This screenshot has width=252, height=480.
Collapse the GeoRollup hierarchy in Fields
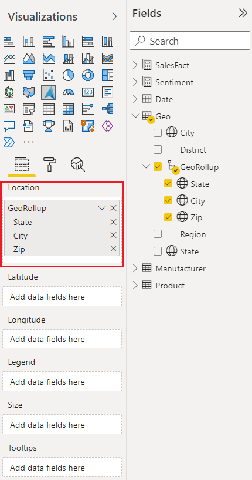(x=147, y=166)
